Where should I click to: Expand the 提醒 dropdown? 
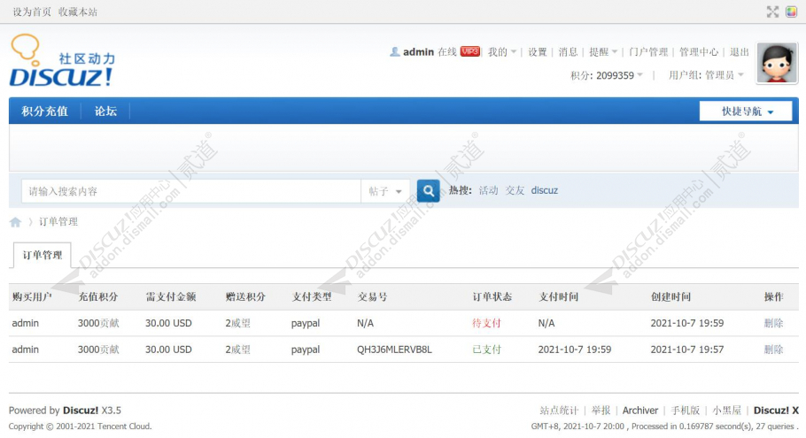pos(603,52)
